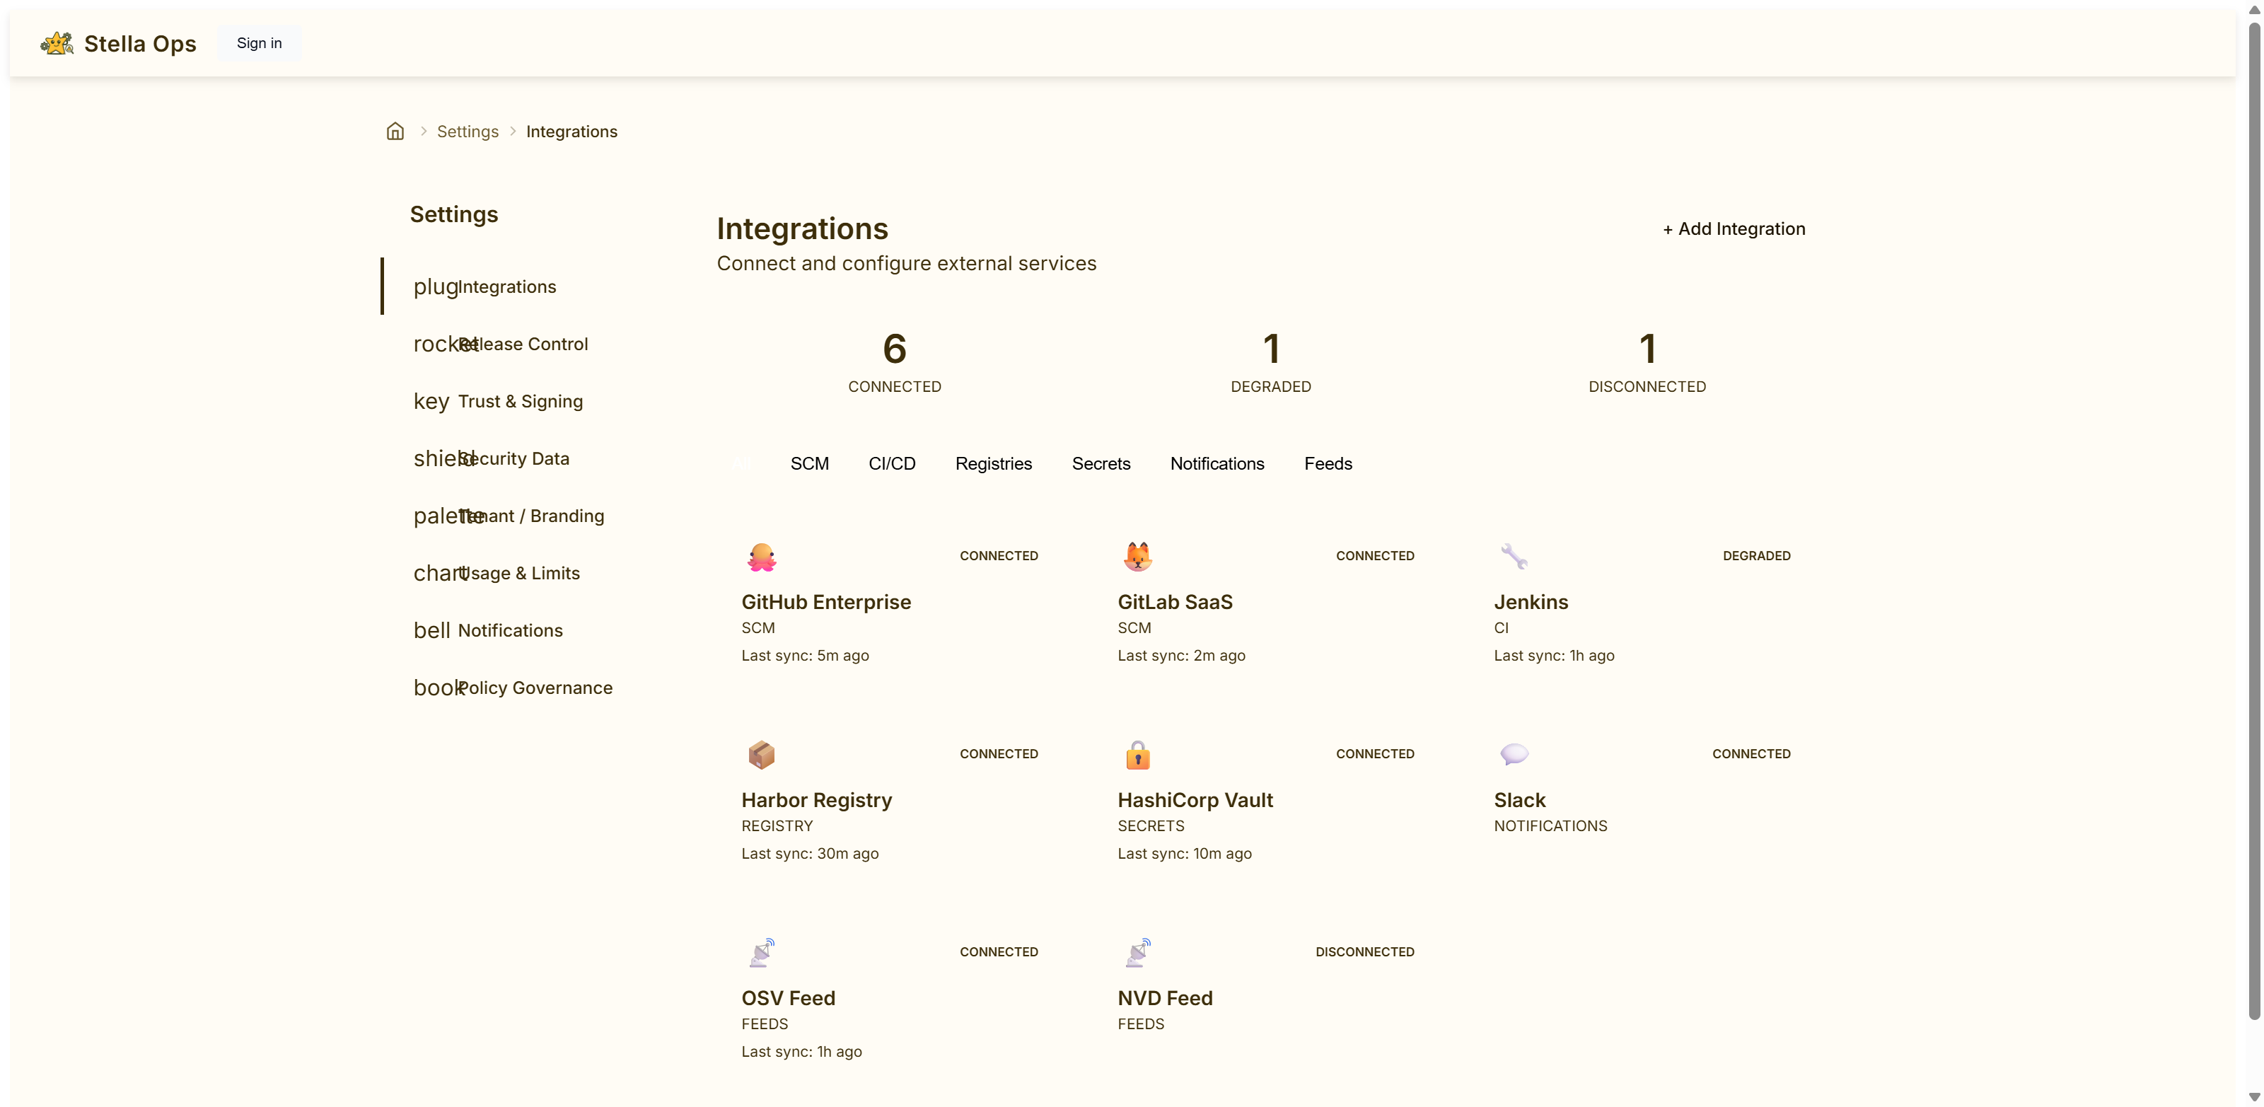Click the Jenkins wrench icon
Viewport: 2264px width, 1107px height.
pos(1514,557)
